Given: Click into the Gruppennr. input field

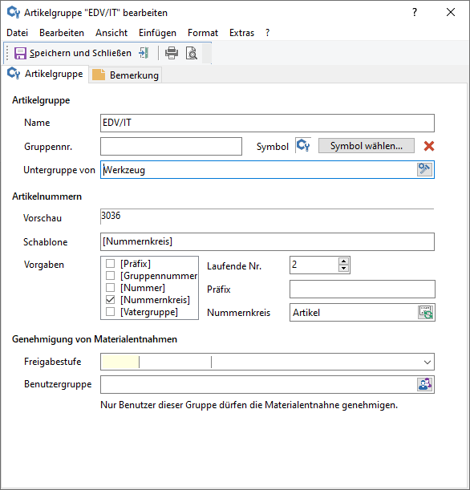Looking at the screenshot, I should click(171, 146).
